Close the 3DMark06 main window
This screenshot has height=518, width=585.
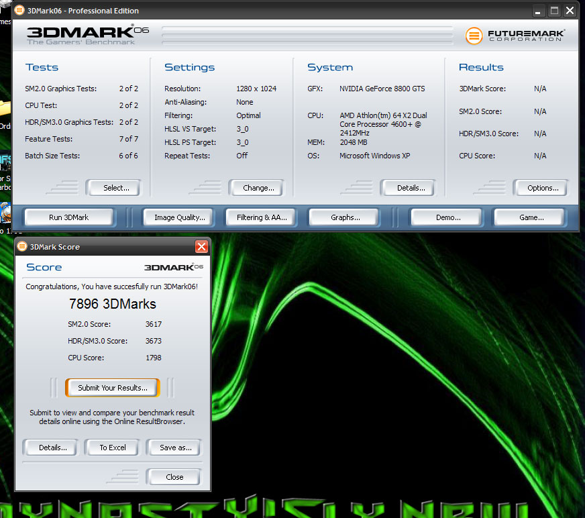click(570, 11)
